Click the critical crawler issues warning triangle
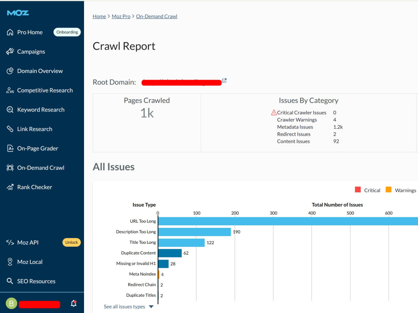The height and width of the screenshot is (313, 418). coord(274,113)
